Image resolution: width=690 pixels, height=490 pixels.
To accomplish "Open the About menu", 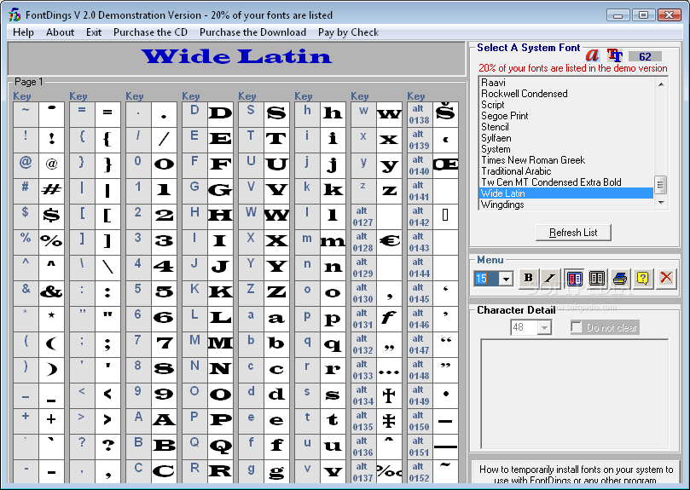I will click(x=60, y=32).
